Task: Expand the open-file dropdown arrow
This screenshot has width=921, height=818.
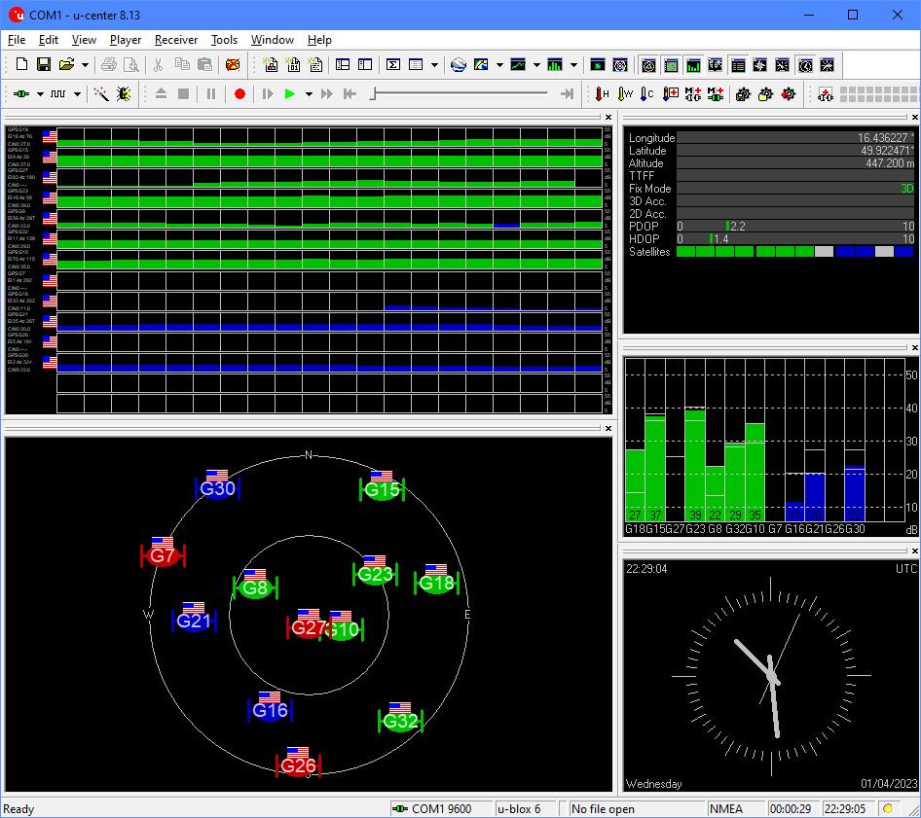Action: [85, 65]
